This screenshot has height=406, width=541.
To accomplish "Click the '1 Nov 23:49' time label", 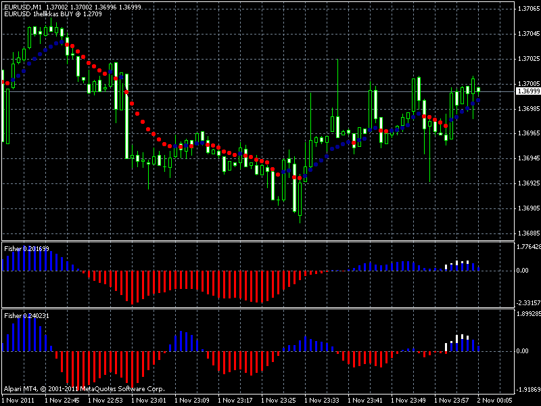I will coord(408,401).
